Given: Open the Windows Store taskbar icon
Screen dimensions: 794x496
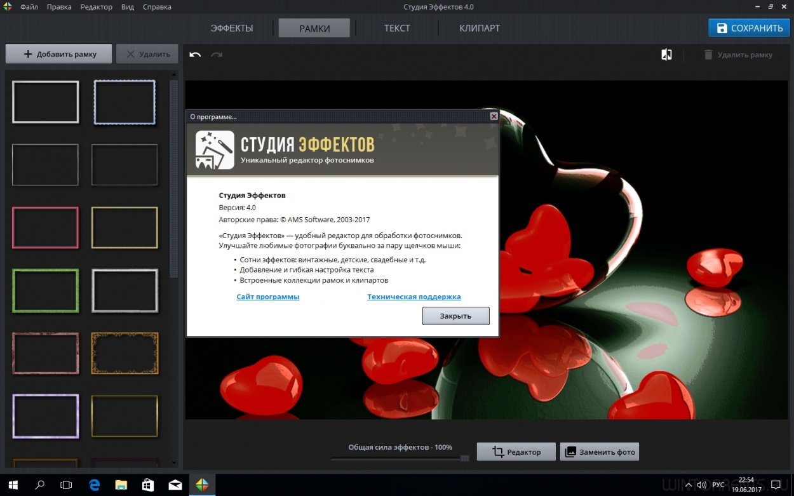Looking at the screenshot, I should [147, 485].
